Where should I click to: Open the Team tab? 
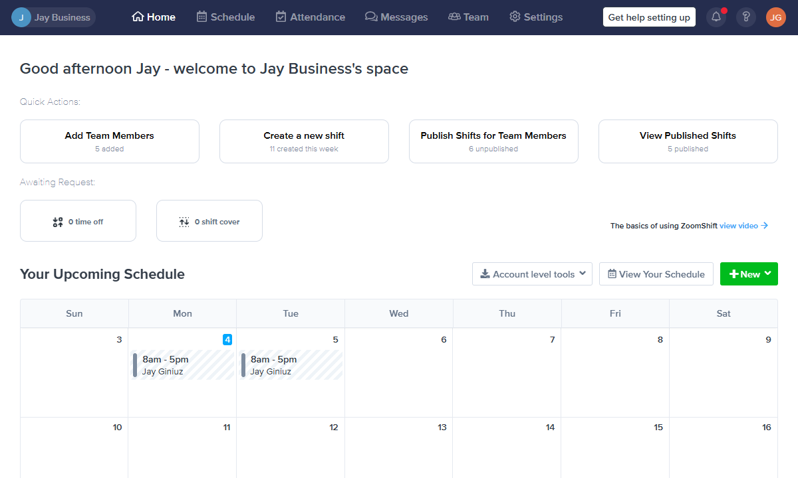468,17
